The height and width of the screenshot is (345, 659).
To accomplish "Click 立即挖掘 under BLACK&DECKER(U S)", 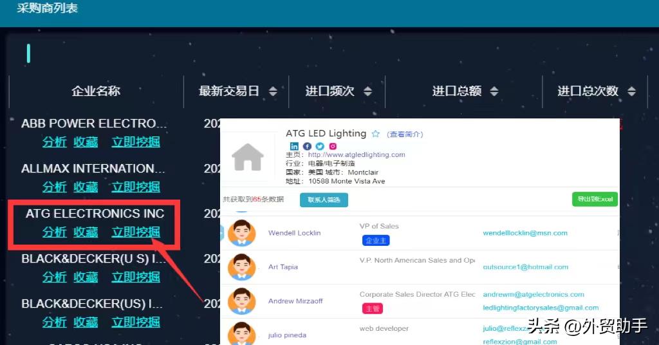I will pos(136,277).
